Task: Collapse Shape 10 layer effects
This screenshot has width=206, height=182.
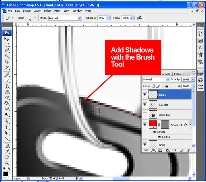Action: [x=190, y=125]
